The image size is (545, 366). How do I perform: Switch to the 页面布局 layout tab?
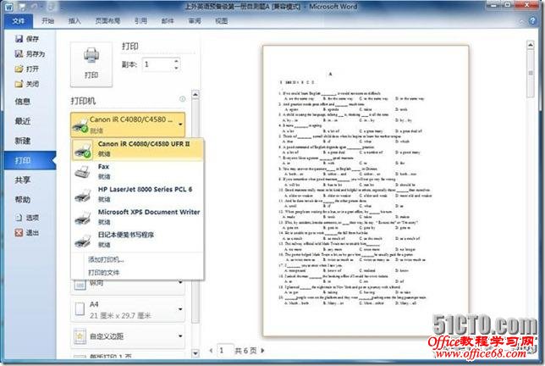107,21
